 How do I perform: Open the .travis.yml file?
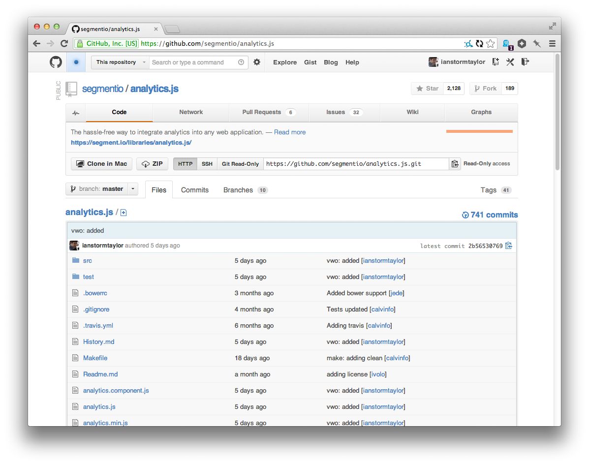(x=98, y=326)
